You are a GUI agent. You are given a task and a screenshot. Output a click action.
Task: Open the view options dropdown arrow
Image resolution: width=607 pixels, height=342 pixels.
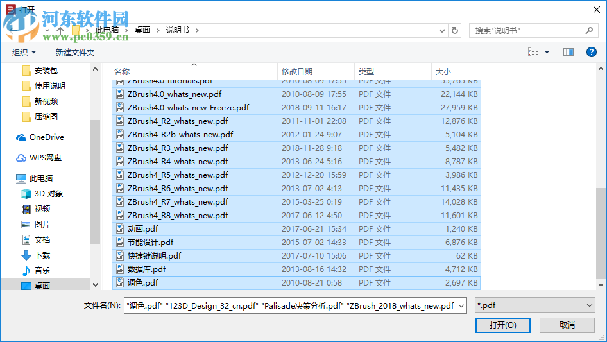click(x=547, y=52)
